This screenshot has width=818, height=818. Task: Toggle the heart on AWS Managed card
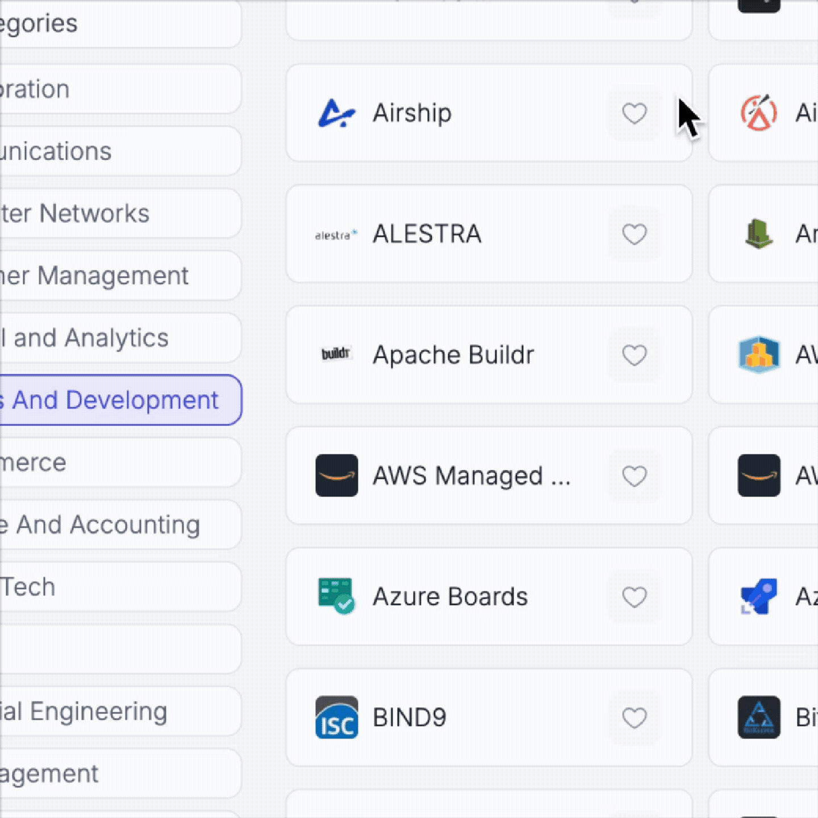pos(634,476)
